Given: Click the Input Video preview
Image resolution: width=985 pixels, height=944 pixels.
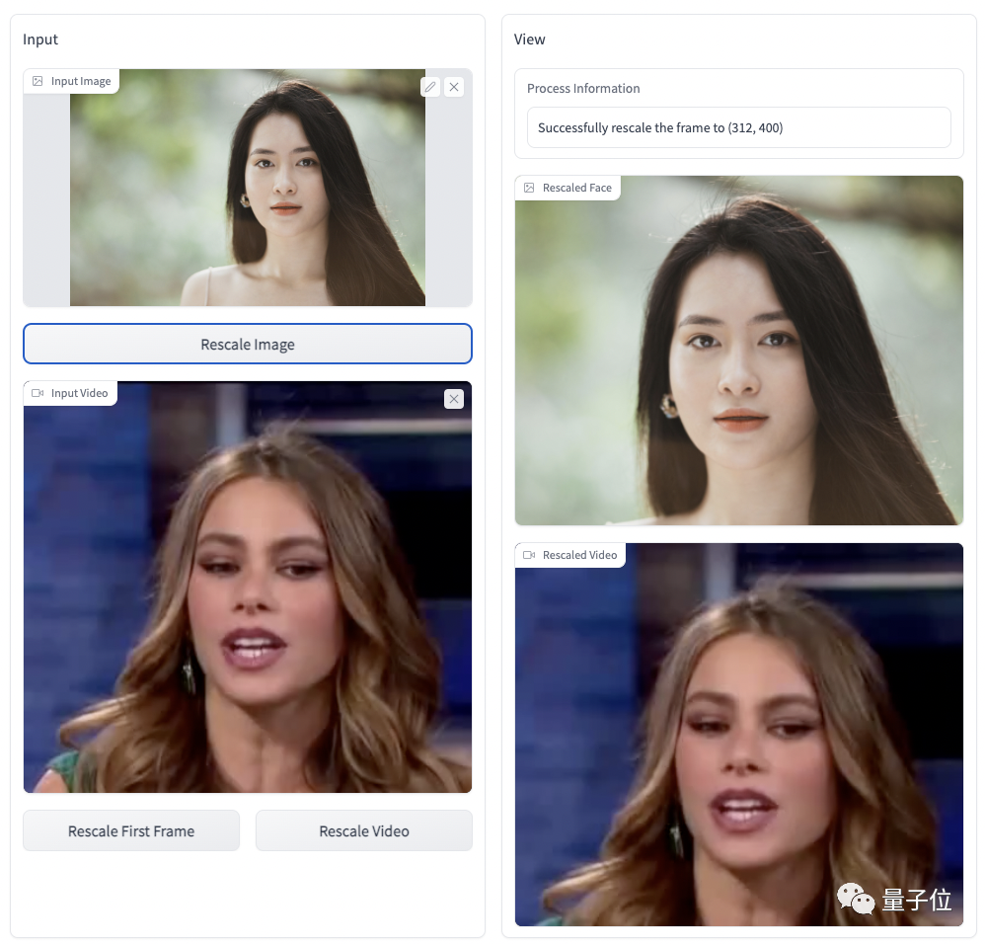Looking at the screenshot, I should click(248, 587).
